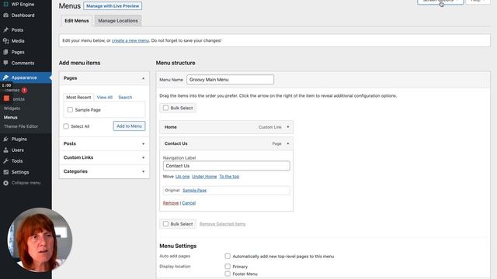Open Widgets in the Appearance submenu
497x279 pixels.
(x=12, y=108)
